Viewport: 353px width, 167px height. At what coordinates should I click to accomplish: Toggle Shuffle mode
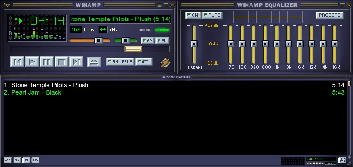pos(120,61)
